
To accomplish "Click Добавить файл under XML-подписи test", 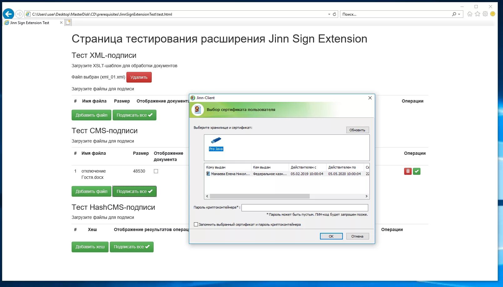I will click(91, 115).
